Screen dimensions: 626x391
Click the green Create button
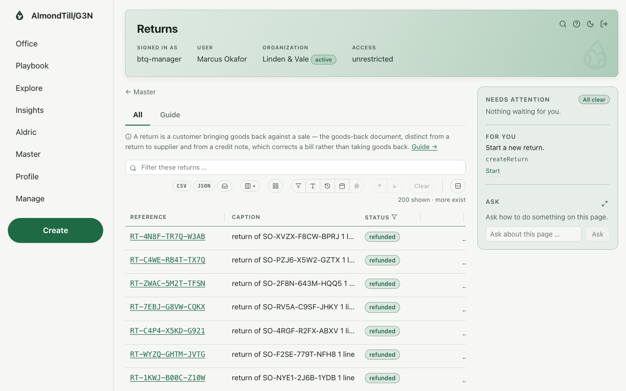pos(55,231)
